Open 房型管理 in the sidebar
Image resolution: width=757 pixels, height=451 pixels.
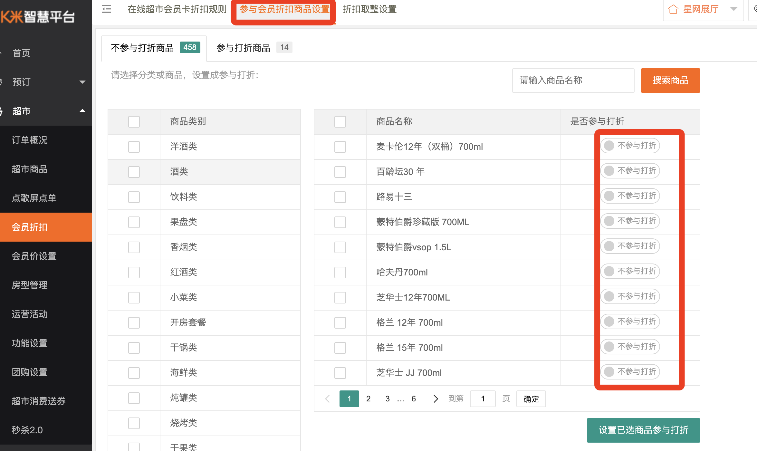point(46,285)
